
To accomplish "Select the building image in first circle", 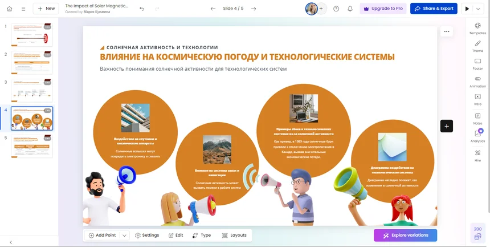I will click(135, 118).
